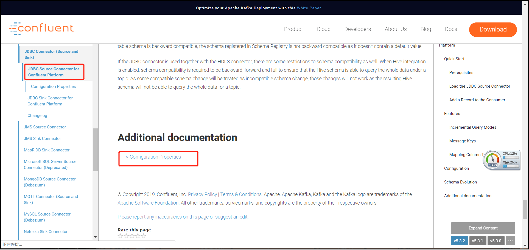Open the White Paper link in the banner

[x=309, y=8]
